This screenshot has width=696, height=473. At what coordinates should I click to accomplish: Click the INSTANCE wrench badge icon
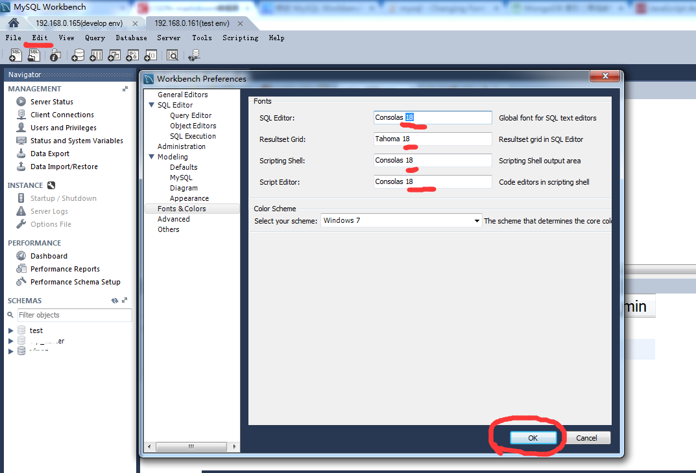coord(51,185)
